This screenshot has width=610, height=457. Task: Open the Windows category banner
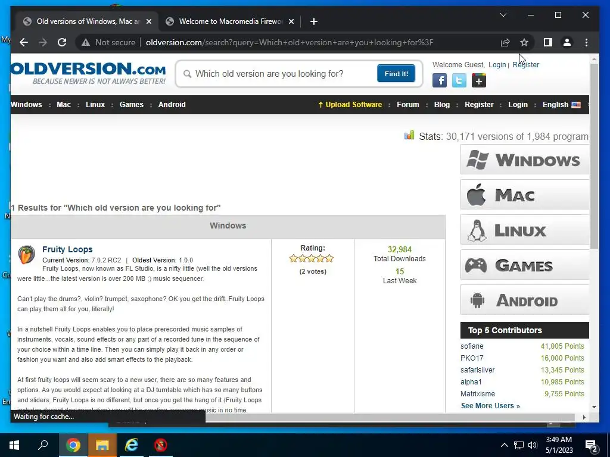click(x=525, y=159)
